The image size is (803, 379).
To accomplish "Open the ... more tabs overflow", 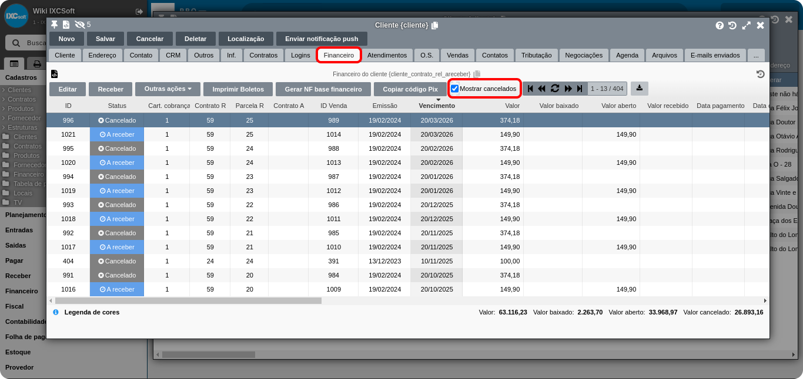I will point(756,55).
